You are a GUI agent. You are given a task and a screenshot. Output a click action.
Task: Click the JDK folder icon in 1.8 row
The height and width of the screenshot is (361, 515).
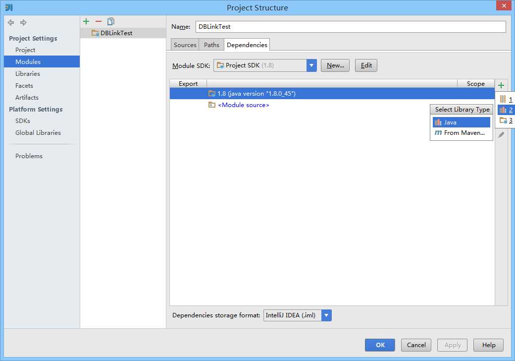(212, 94)
